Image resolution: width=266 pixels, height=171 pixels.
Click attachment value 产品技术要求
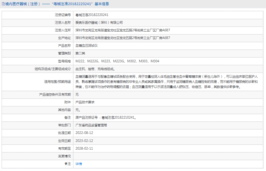coord(85,102)
